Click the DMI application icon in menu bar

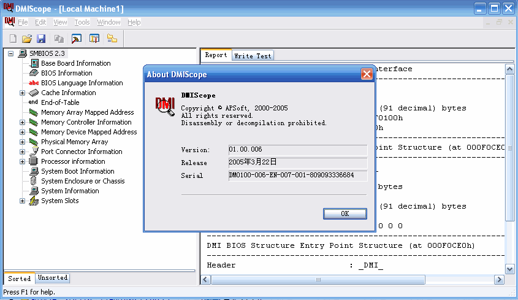(x=10, y=22)
